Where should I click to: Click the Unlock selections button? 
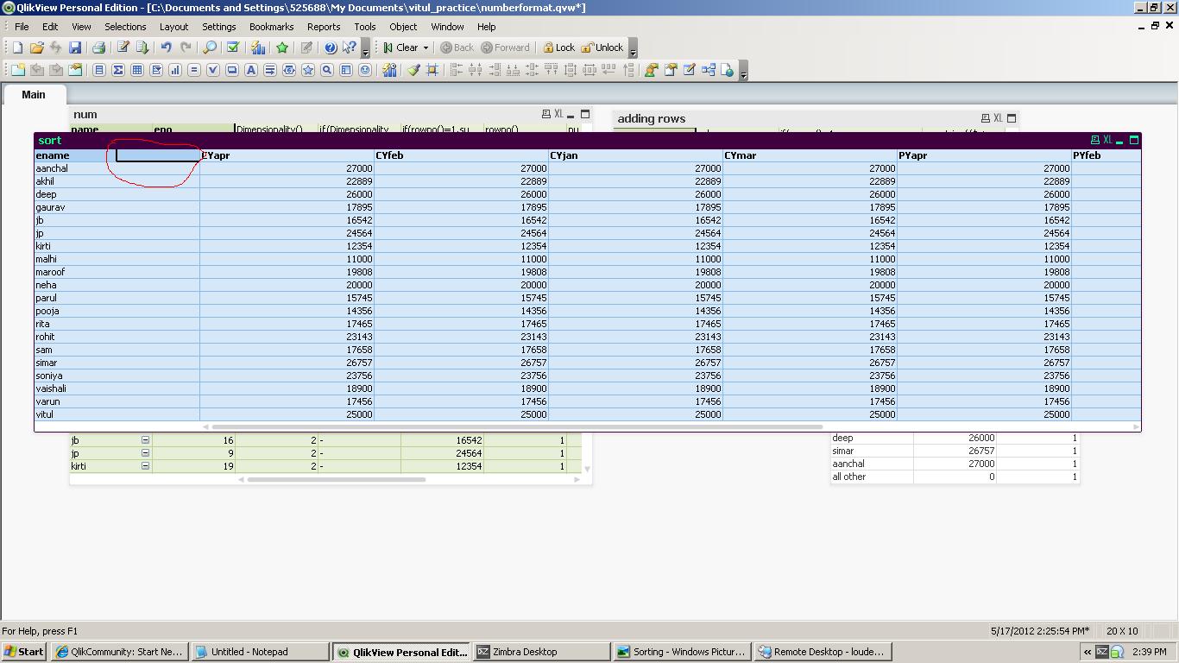[x=602, y=48]
